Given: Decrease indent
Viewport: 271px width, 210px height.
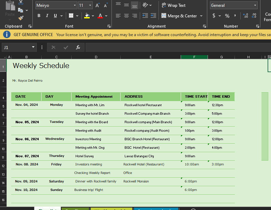Looking at the screenshot, I should 145,16.
